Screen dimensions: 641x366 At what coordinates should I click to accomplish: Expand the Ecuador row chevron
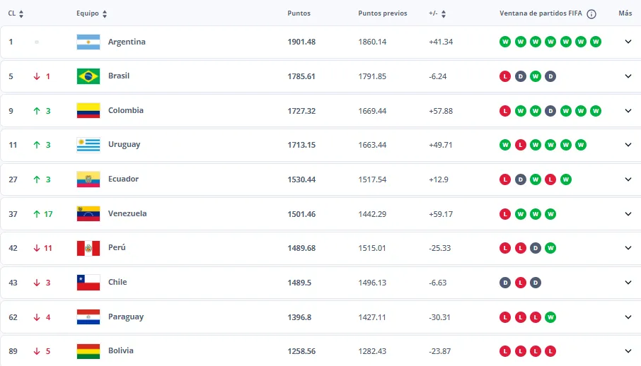click(628, 179)
